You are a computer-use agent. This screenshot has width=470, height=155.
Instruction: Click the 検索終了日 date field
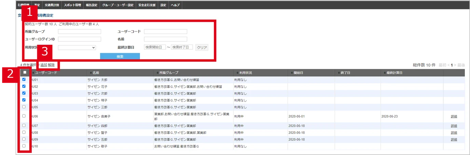pos(182,47)
